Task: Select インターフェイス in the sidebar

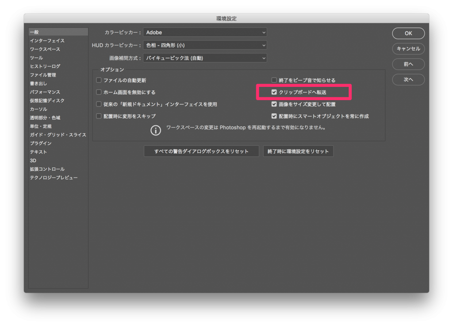Action: click(47, 41)
